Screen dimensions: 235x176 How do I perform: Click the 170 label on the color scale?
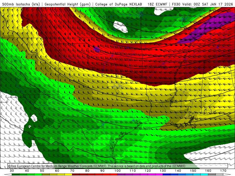point(223,171)
